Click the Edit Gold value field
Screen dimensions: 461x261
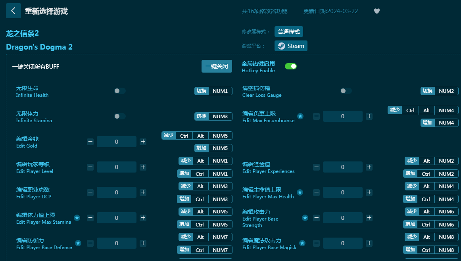[x=116, y=142]
